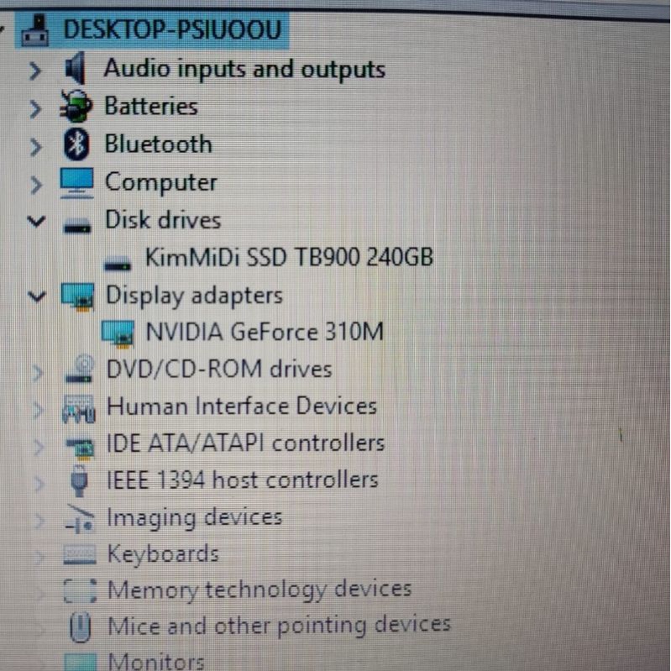Click the Human Interface Devices icon
This screenshot has height=671, width=671.
click(79, 409)
